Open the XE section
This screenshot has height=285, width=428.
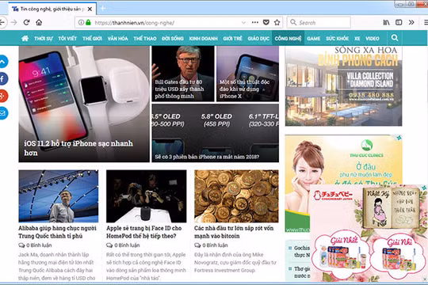pyautogui.click(x=357, y=39)
